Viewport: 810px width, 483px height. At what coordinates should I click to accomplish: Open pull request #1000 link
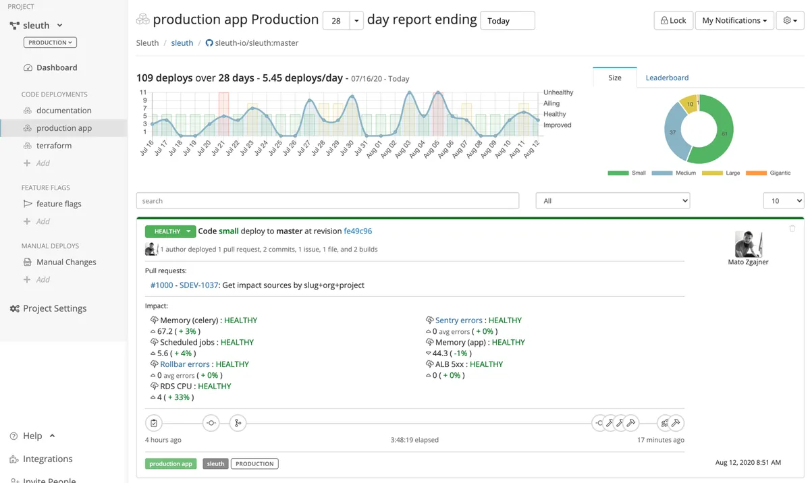coord(162,285)
